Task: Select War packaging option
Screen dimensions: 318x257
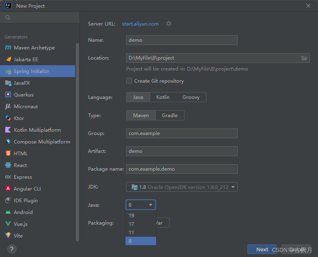Action: pos(162,223)
